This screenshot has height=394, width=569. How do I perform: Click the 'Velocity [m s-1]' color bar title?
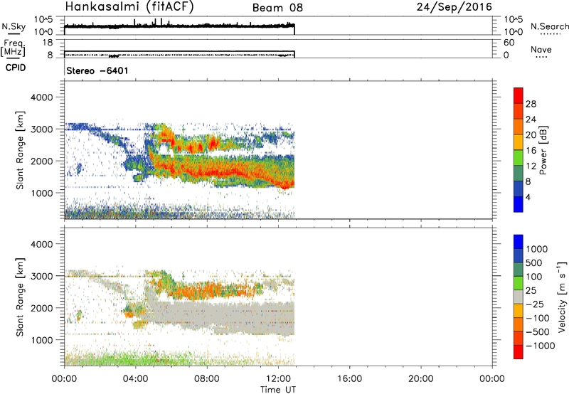pyautogui.click(x=562, y=297)
